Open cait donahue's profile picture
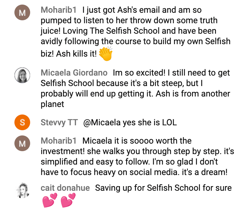Viewport: 251px width, 212px height. (22, 190)
